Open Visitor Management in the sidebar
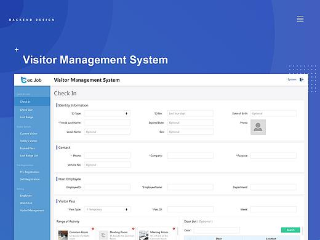The width and height of the screenshot is (320, 240). coord(32,210)
